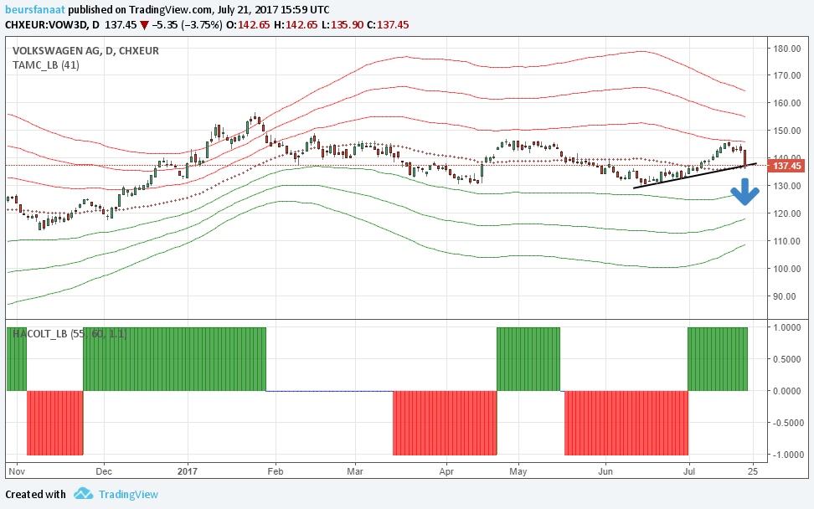Click the red 137.45 current price label
This screenshot has height=509, width=814.
787,166
